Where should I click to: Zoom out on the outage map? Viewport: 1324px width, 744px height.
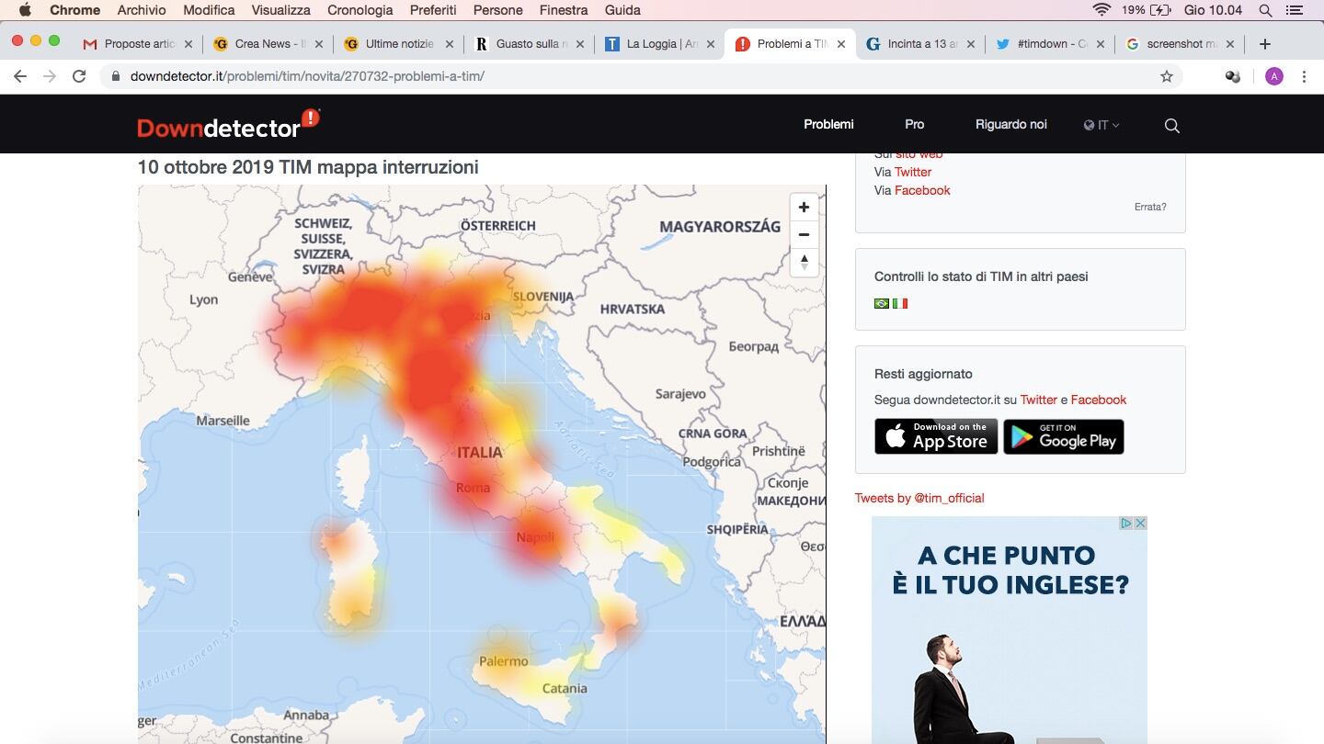(x=804, y=235)
